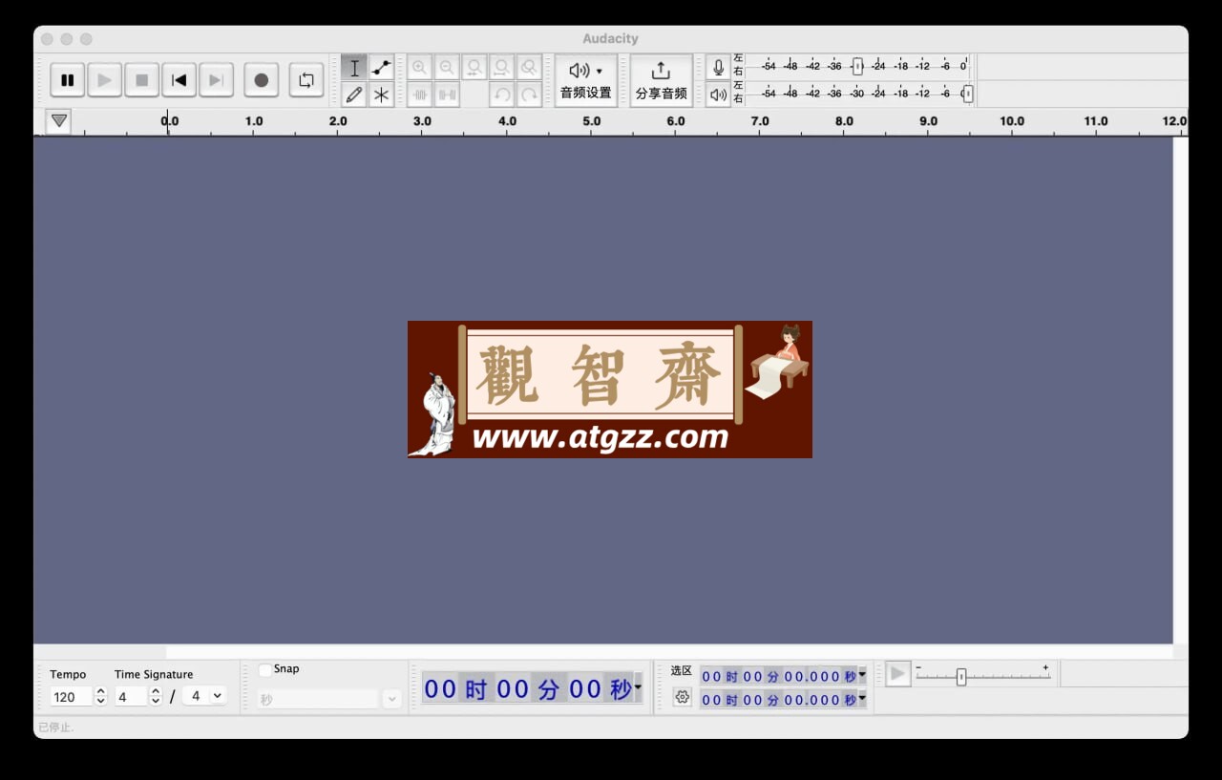Click the Redo arrow icon
This screenshot has height=780, width=1222.
529,95
